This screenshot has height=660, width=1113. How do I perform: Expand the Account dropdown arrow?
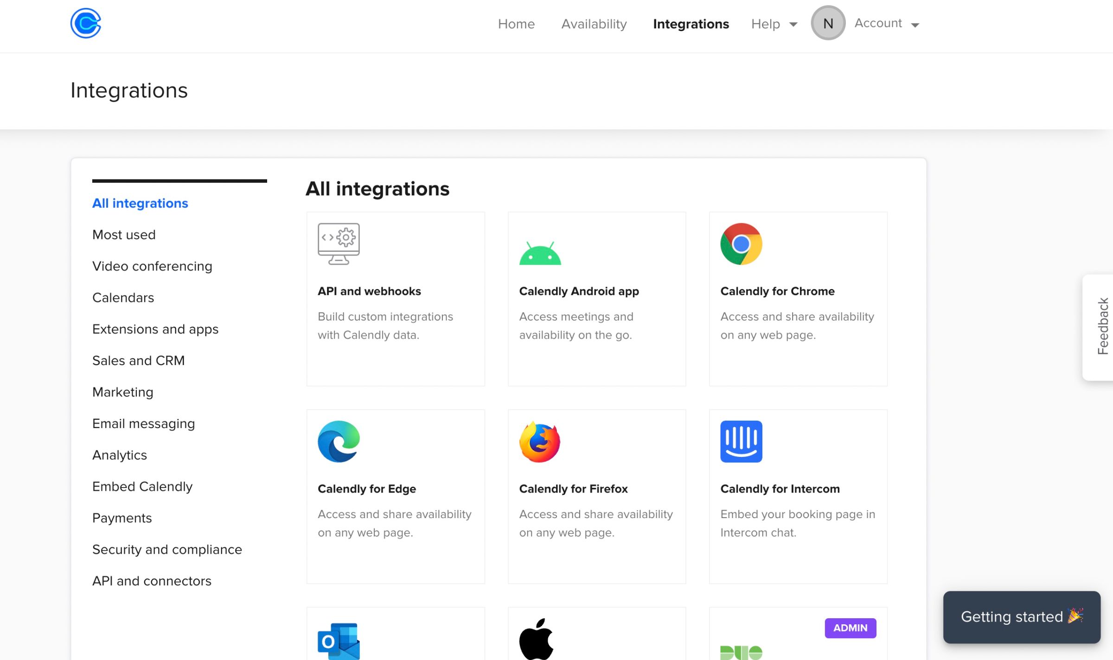pyautogui.click(x=915, y=25)
